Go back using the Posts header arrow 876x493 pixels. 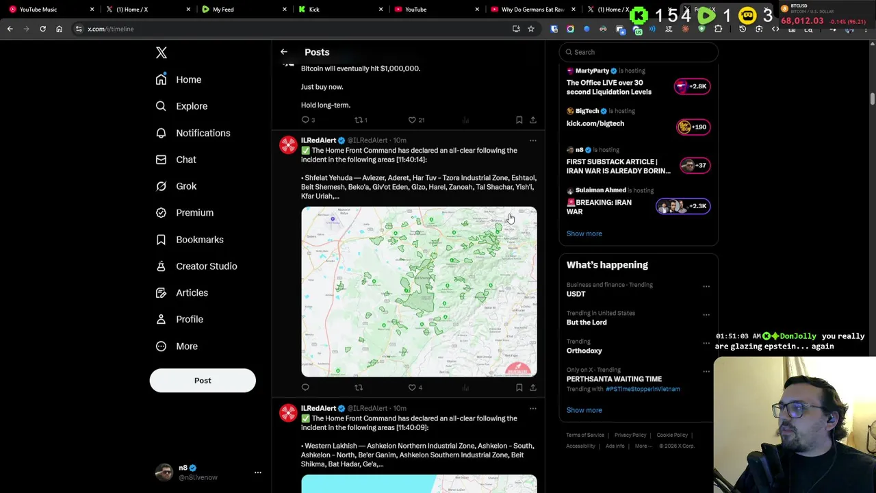tap(284, 52)
